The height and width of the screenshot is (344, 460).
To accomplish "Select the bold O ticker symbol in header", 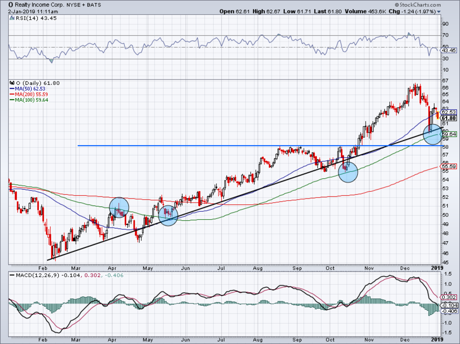I will pos(11,5).
